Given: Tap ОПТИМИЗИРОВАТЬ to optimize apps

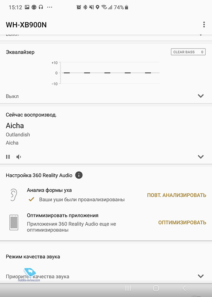Looking at the screenshot, I should [182, 222].
